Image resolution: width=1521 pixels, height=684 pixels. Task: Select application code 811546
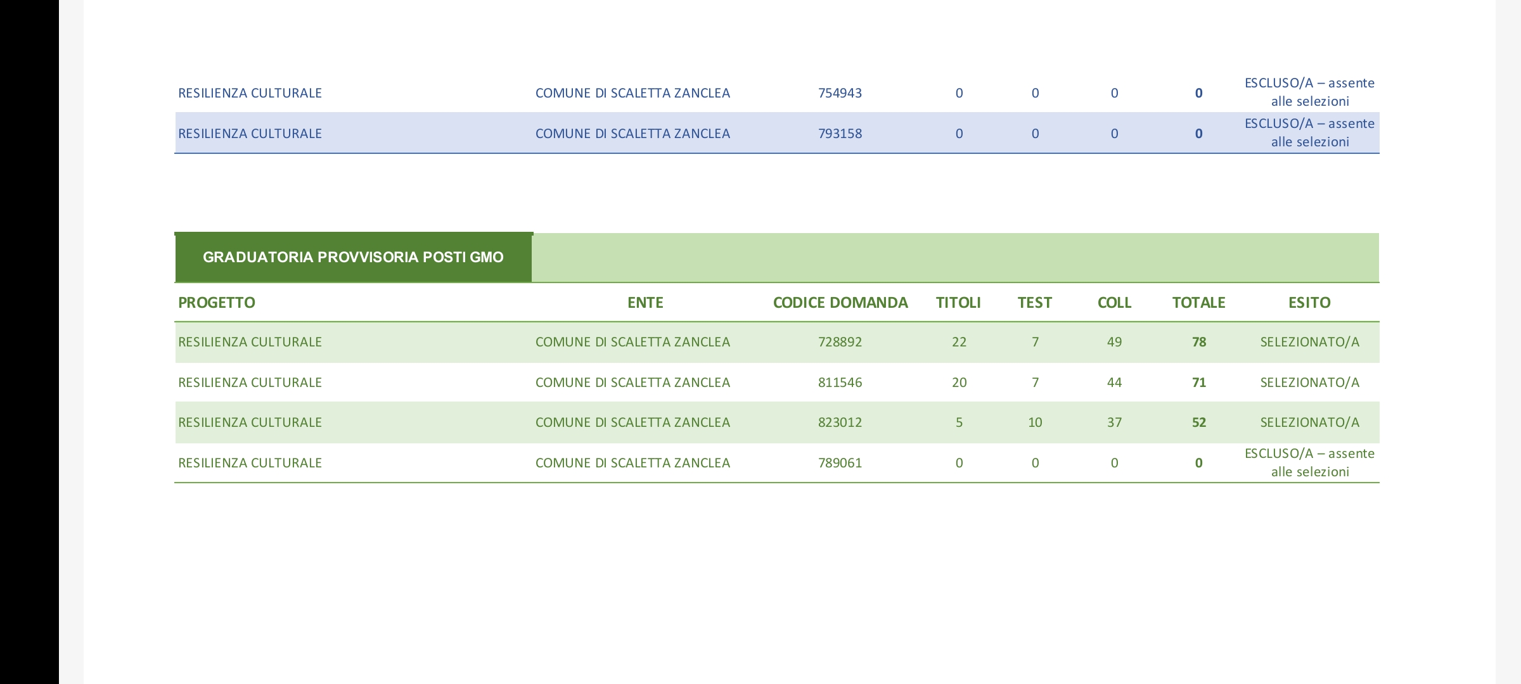pos(840,383)
